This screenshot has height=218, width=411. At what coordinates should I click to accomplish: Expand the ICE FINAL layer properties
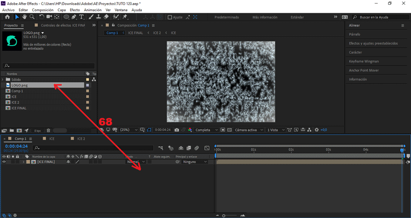[x=23, y=162]
